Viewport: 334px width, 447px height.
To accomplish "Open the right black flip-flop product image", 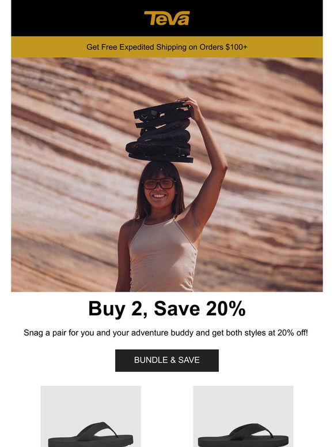I will pyautogui.click(x=244, y=435).
